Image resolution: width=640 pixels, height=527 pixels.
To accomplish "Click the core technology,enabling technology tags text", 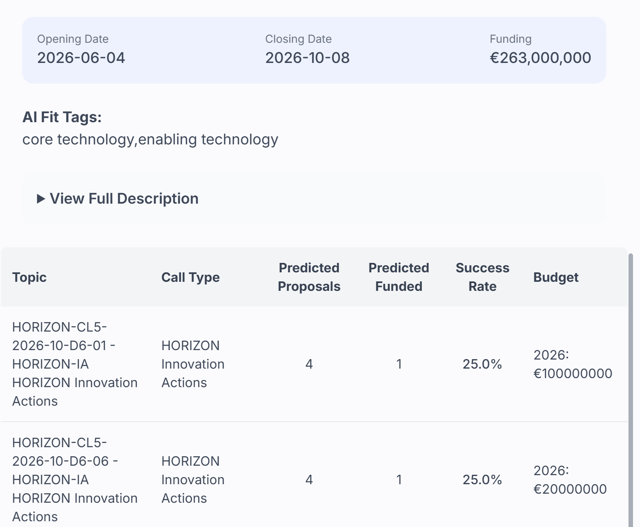I will click(150, 139).
